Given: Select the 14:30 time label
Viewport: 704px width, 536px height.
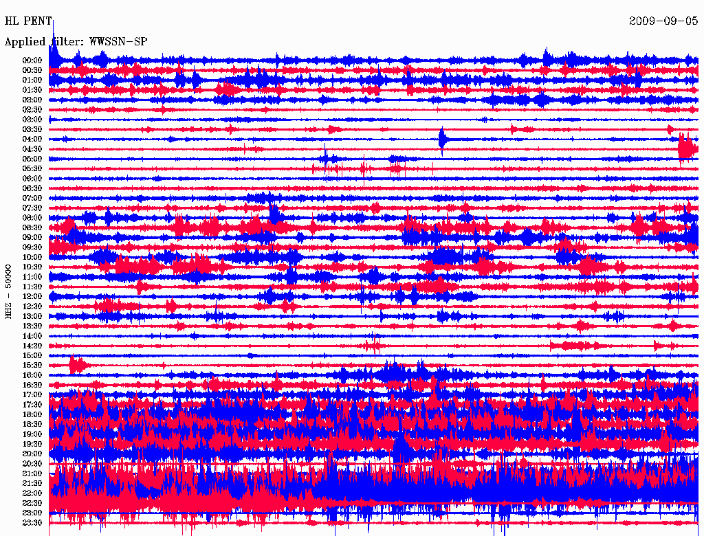Looking at the screenshot, I should (x=32, y=346).
